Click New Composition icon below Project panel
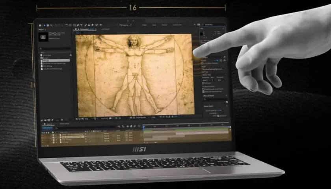The image size is (331, 189). tap(49, 120)
